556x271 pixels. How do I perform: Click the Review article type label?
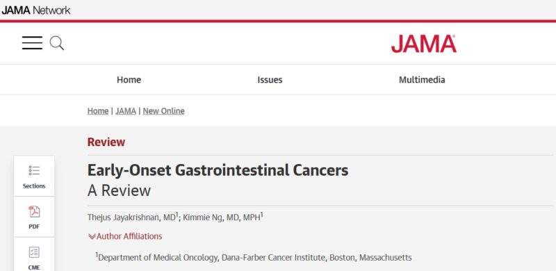[106, 142]
